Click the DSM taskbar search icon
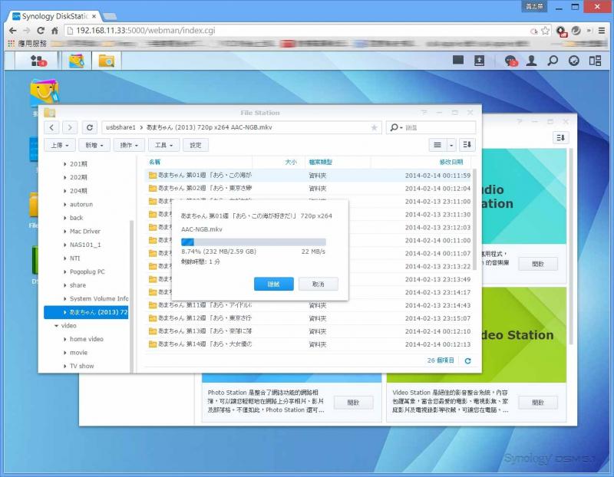Viewport: 614px width, 477px height. click(x=553, y=61)
